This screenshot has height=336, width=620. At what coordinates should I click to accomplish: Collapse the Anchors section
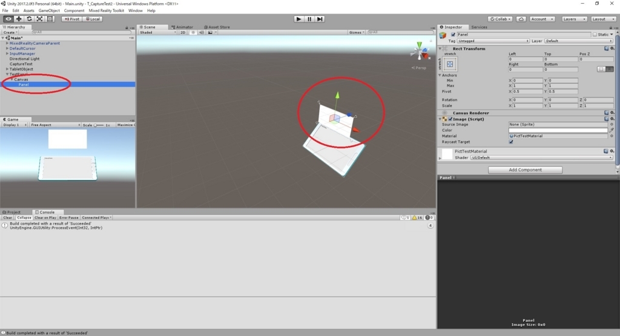440,75
